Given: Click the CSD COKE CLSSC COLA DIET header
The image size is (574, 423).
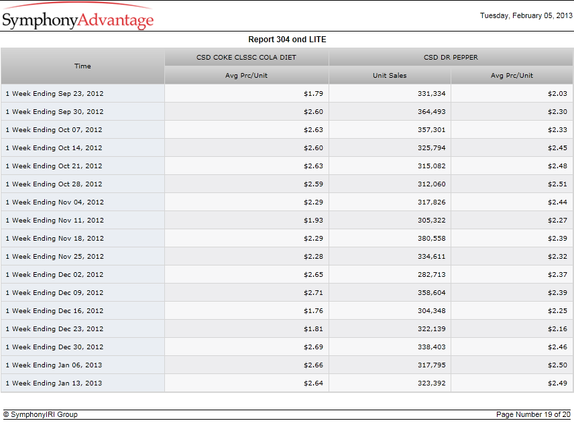Looking at the screenshot, I should point(246,58).
